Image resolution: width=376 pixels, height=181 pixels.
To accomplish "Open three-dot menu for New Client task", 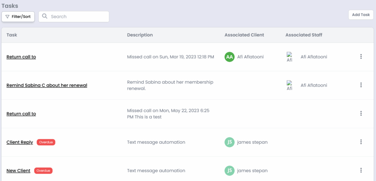I will point(361,170).
